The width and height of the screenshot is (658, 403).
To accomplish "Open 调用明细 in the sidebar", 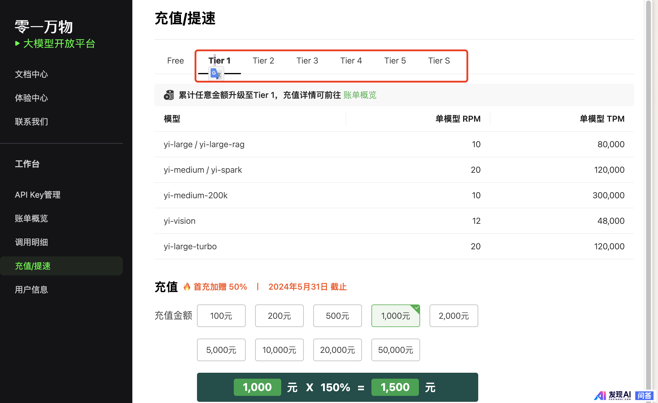I will pos(31,242).
